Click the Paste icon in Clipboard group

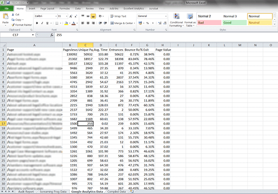tap(6, 18)
